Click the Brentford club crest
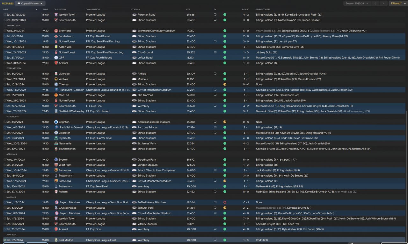The image size is (408, 244). pos(56,31)
